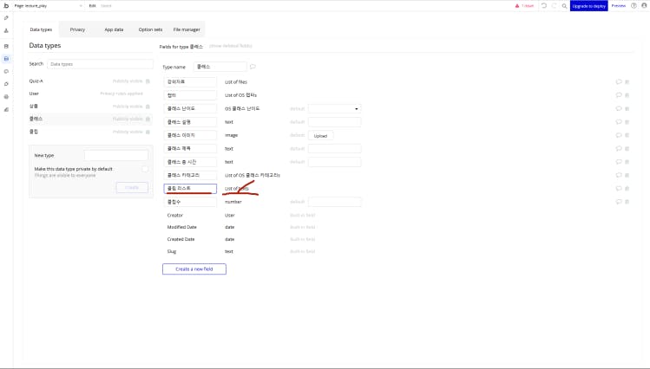Edit the field name box of List of files
Screen dimensions: 650x369
point(190,82)
